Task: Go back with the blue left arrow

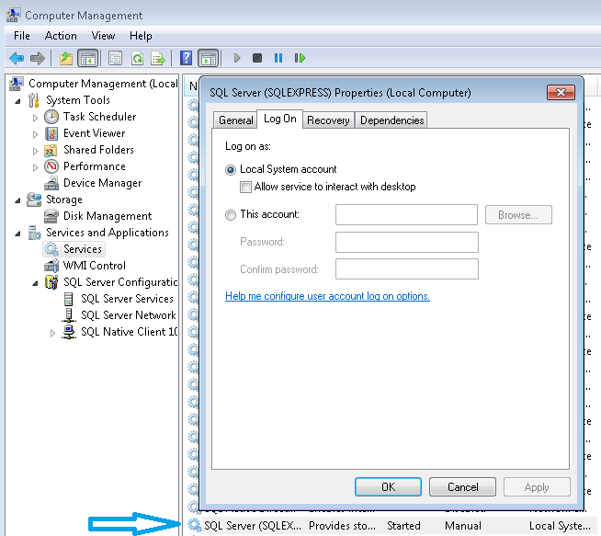Action: (x=17, y=58)
